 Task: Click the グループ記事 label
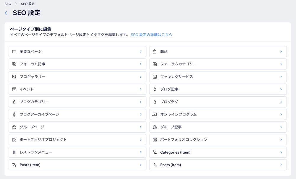pyautogui.click(x=171, y=127)
